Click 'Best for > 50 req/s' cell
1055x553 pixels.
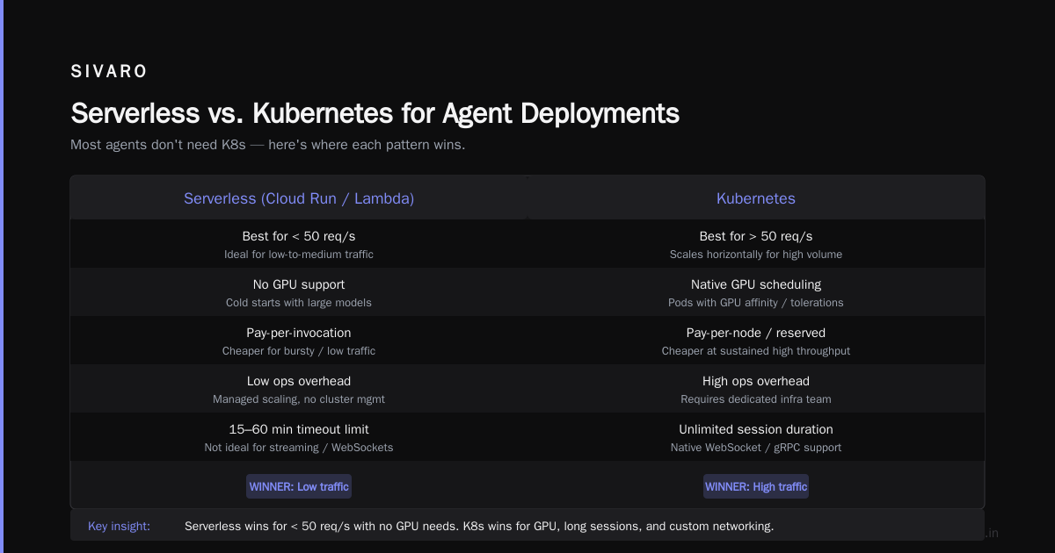(x=756, y=236)
